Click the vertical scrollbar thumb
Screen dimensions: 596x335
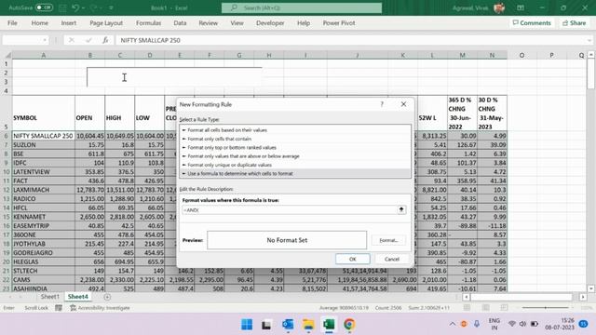tap(590, 74)
